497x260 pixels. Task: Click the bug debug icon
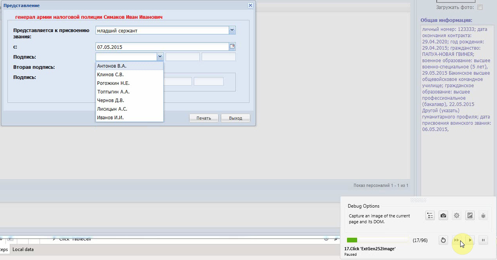coord(483,215)
